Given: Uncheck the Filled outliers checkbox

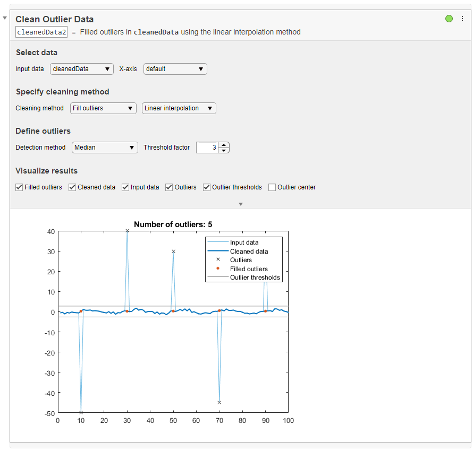Looking at the screenshot, I should [19, 187].
